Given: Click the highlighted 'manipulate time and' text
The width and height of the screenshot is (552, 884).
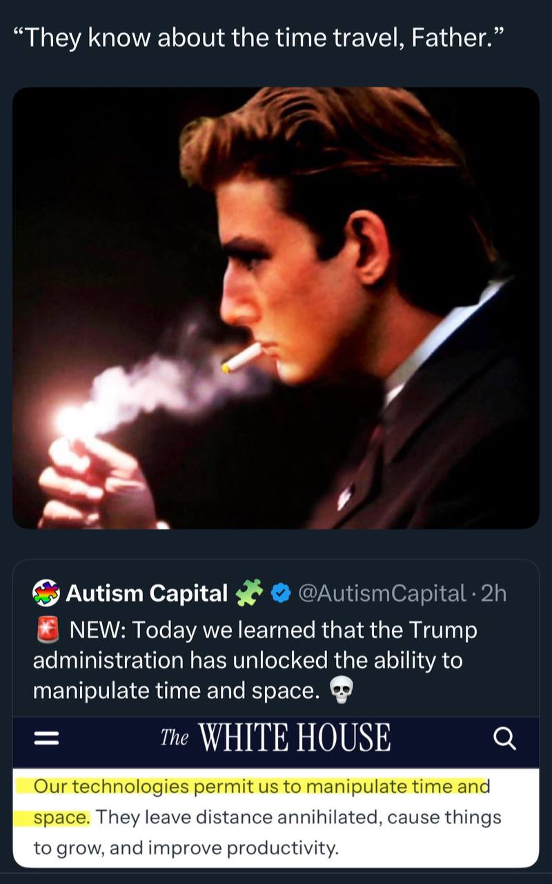Looking at the screenshot, I should pos(397,787).
